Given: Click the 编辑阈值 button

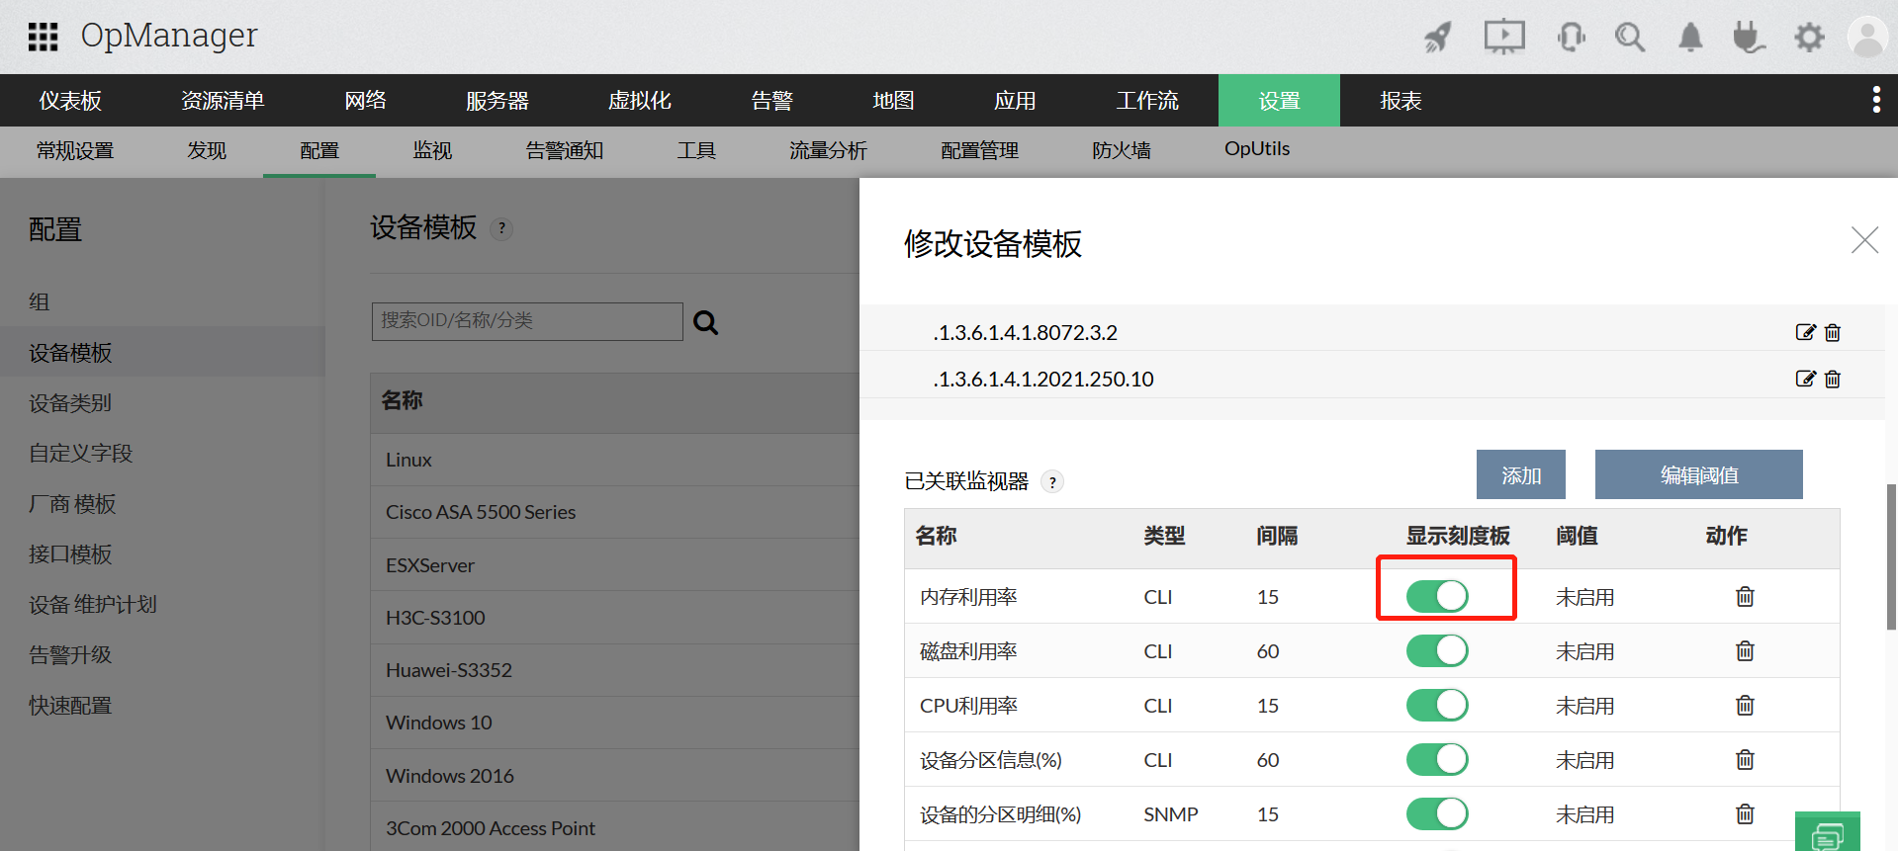Looking at the screenshot, I should tap(1698, 474).
